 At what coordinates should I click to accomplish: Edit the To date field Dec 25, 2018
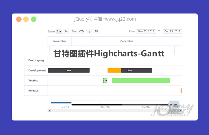[x=173, y=31]
